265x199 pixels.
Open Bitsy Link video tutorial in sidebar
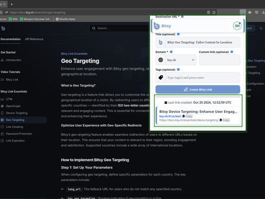coord(12,80)
